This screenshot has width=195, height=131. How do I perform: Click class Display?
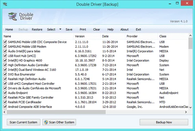(164, 61)
